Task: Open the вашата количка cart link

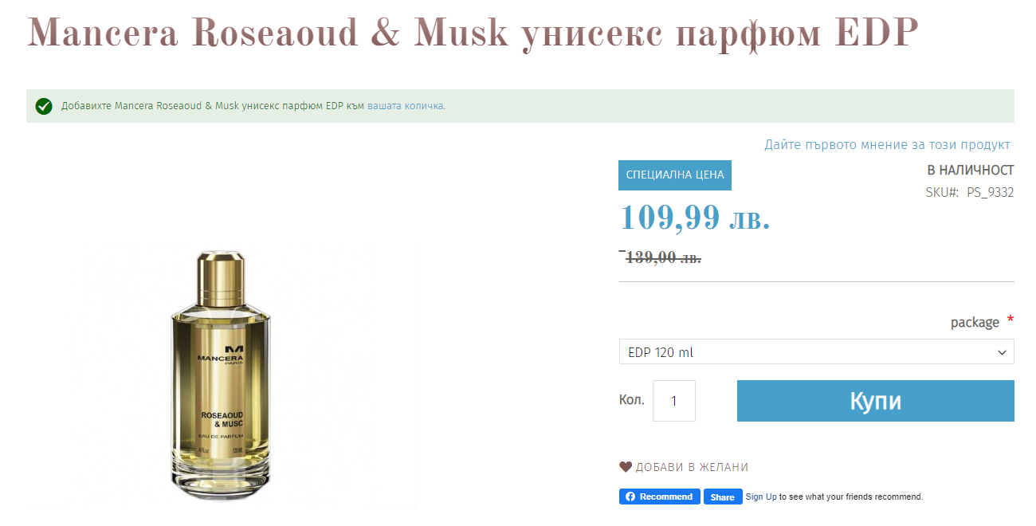Action: tap(406, 106)
